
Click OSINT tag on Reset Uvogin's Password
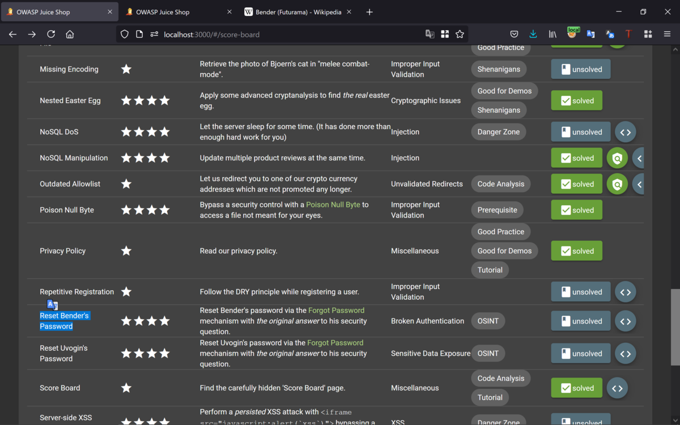[488, 354]
